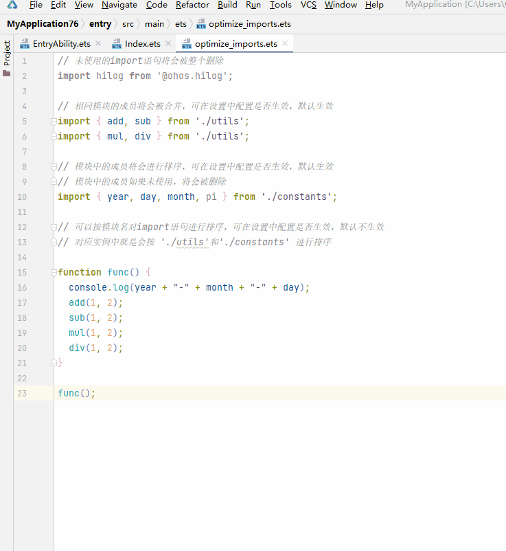Switch to the EntryAbility.ets tab
Viewport: 506px width, 551px height.
point(62,44)
